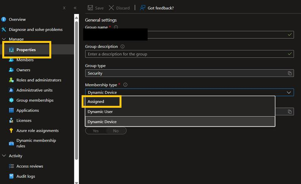Go to Owners
This screenshot has width=301, height=184.
coord(23,70)
